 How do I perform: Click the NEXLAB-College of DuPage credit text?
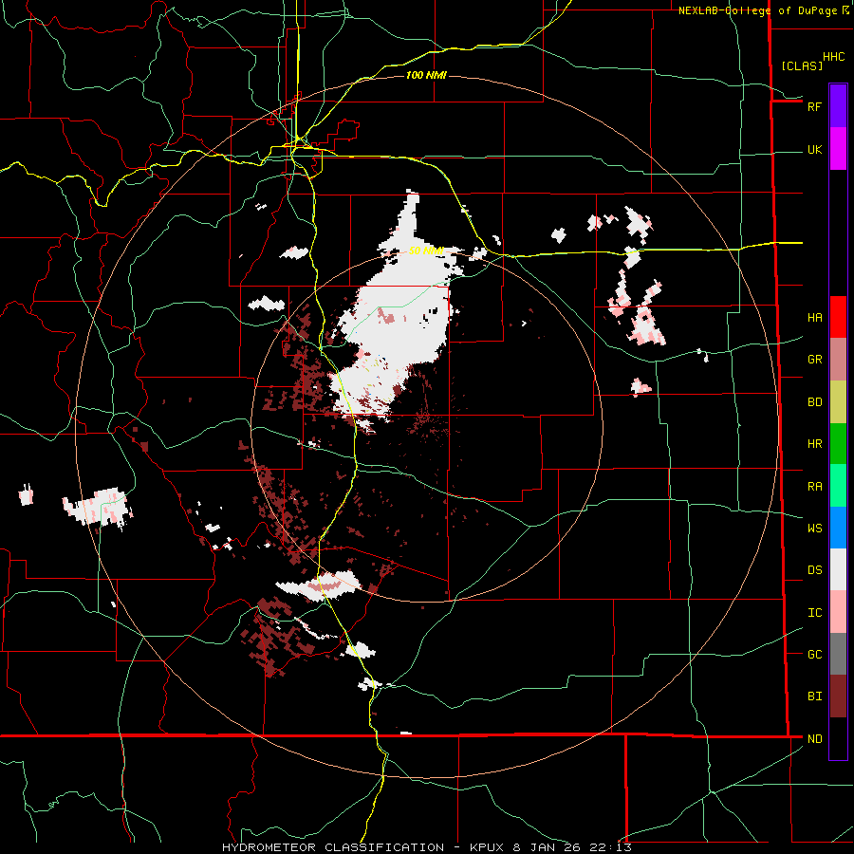click(x=757, y=10)
